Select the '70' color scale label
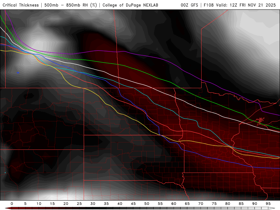280x210 pixels. coord(201,204)
